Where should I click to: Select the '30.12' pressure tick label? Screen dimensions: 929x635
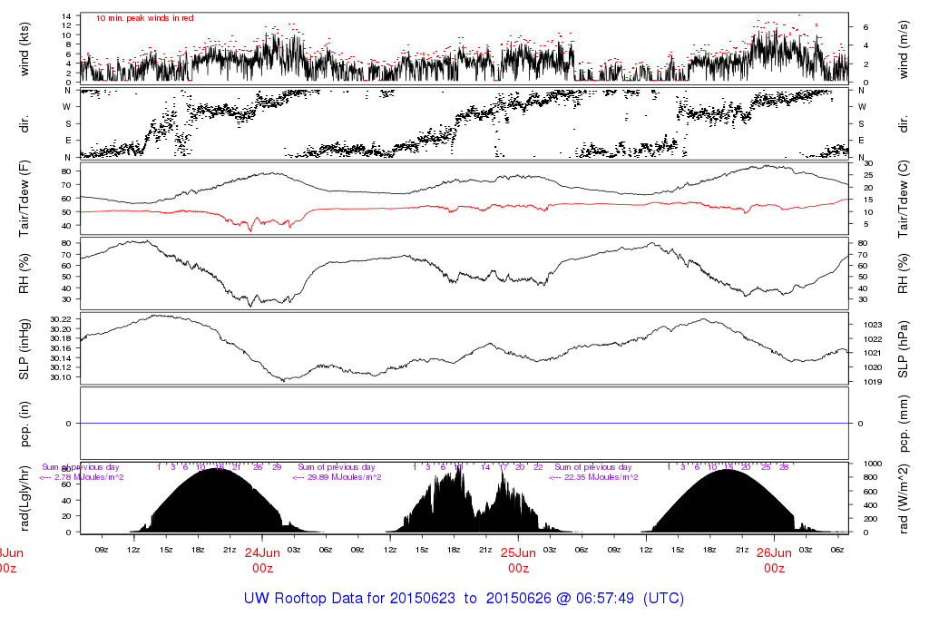coord(61,368)
